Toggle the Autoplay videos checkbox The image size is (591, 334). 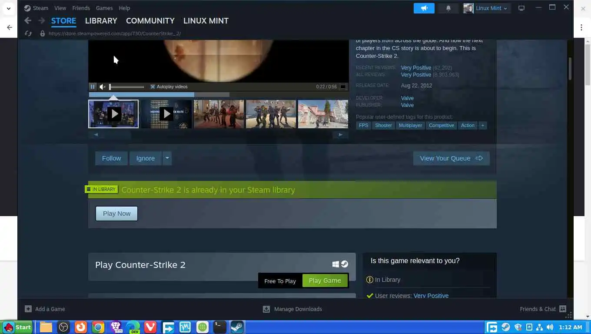[153, 87]
